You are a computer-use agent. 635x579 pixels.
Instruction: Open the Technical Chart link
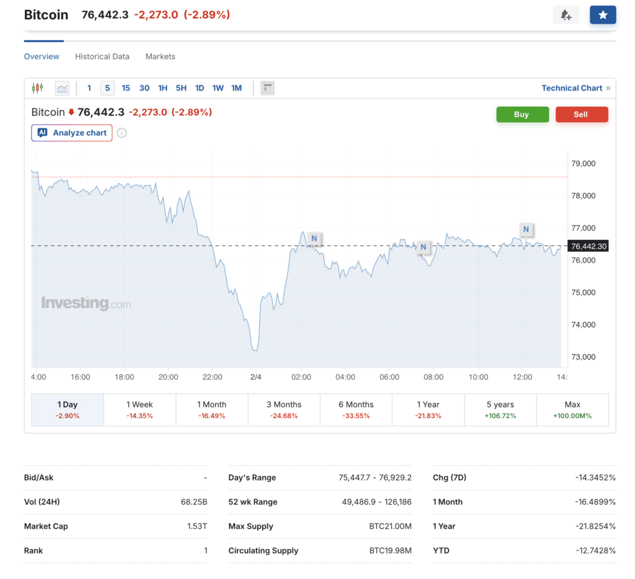point(576,88)
